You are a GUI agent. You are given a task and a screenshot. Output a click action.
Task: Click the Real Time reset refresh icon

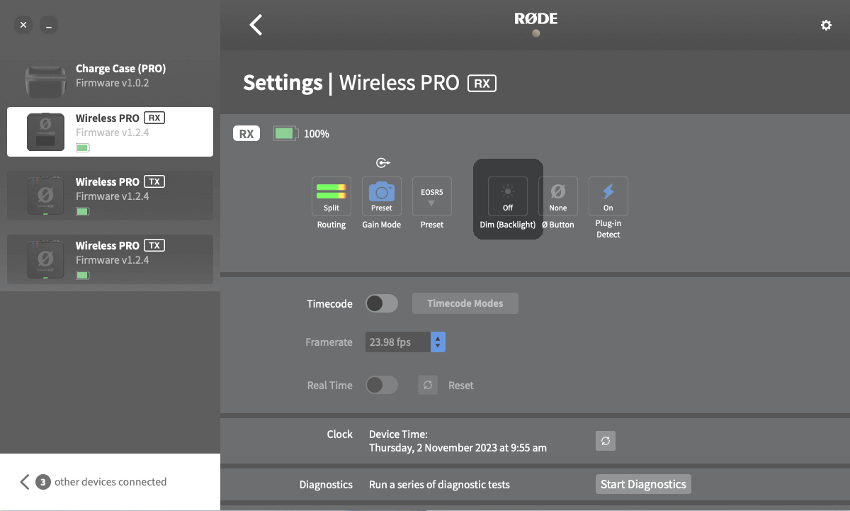tap(428, 385)
